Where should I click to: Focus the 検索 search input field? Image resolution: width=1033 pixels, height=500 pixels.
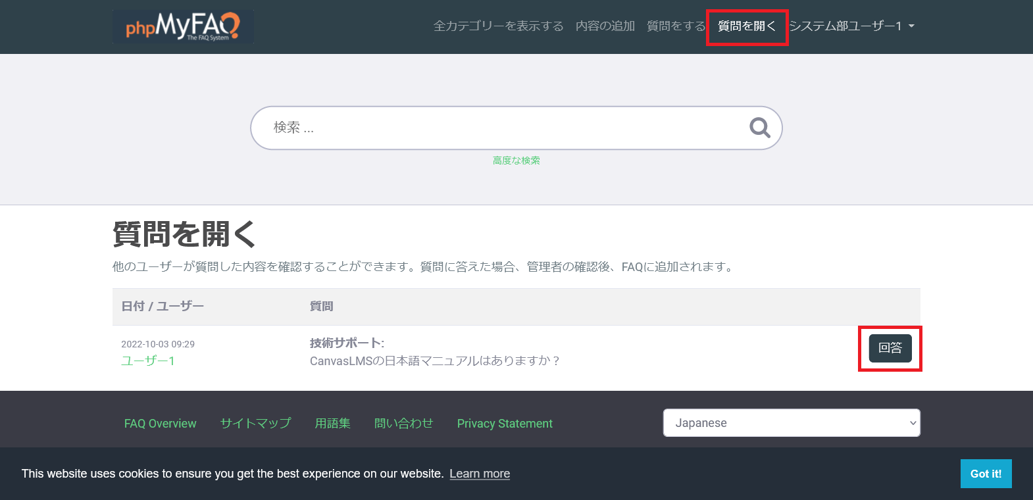(500, 128)
